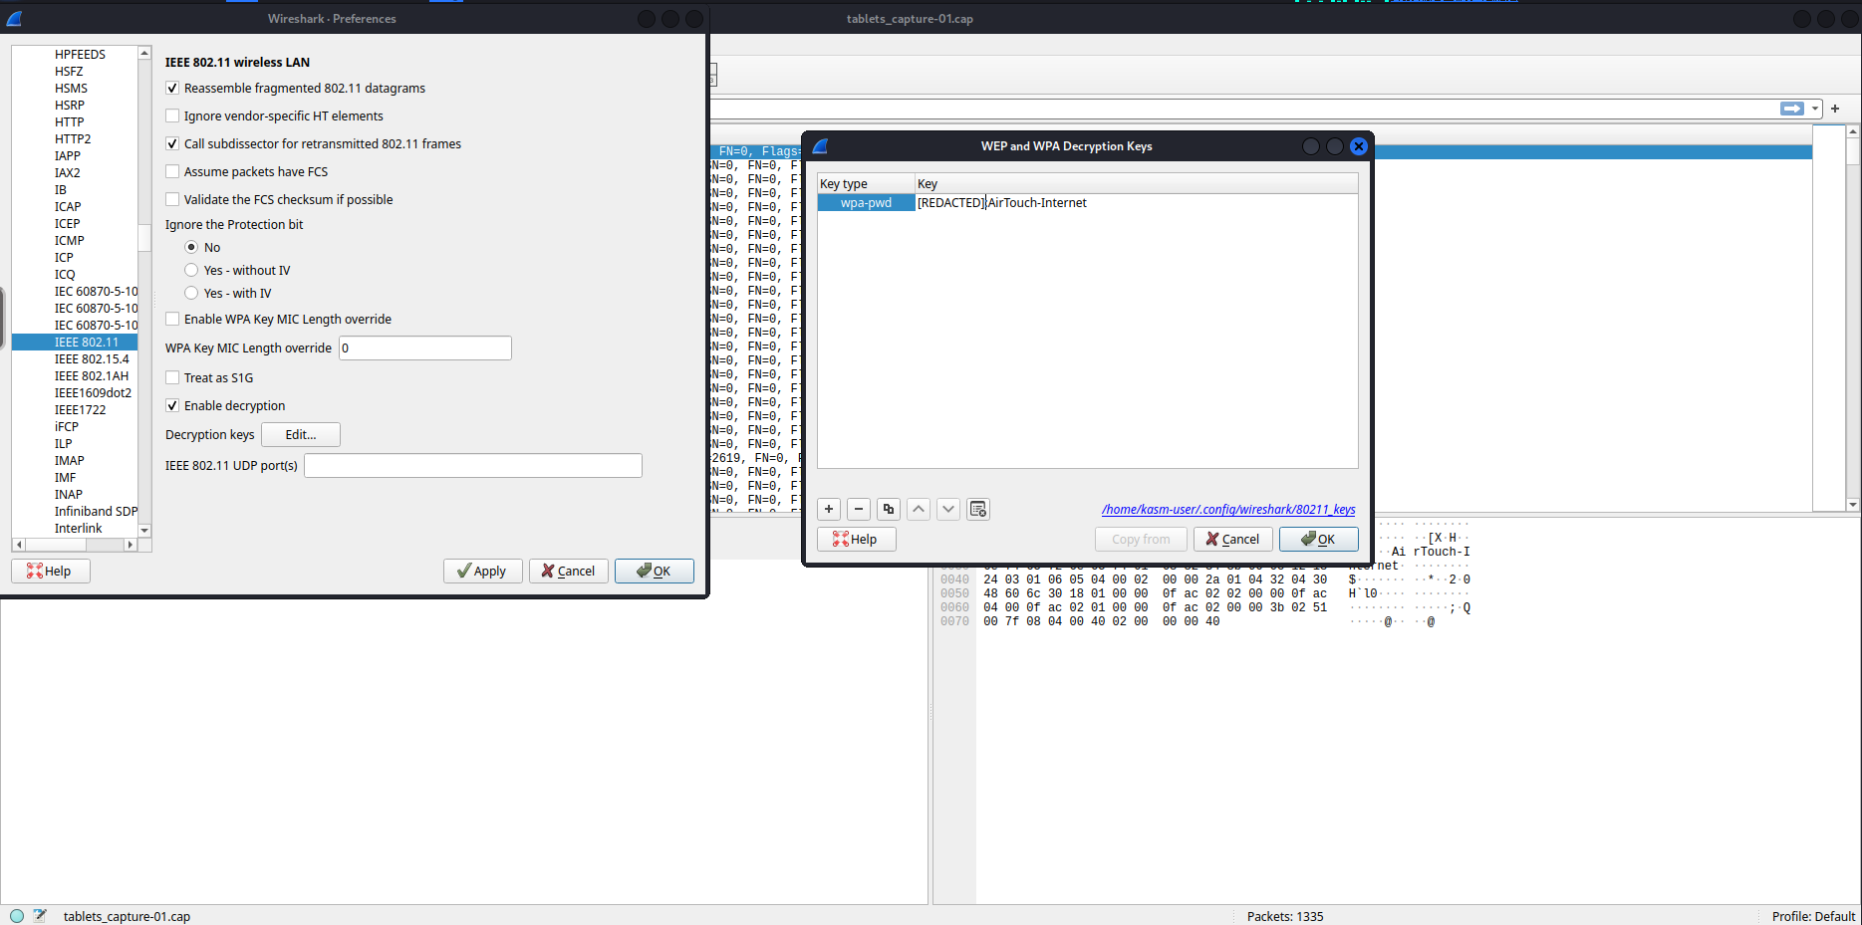
Task: Uncheck Reassemble fragmented 802.11 datagrams
Action: (x=171, y=88)
